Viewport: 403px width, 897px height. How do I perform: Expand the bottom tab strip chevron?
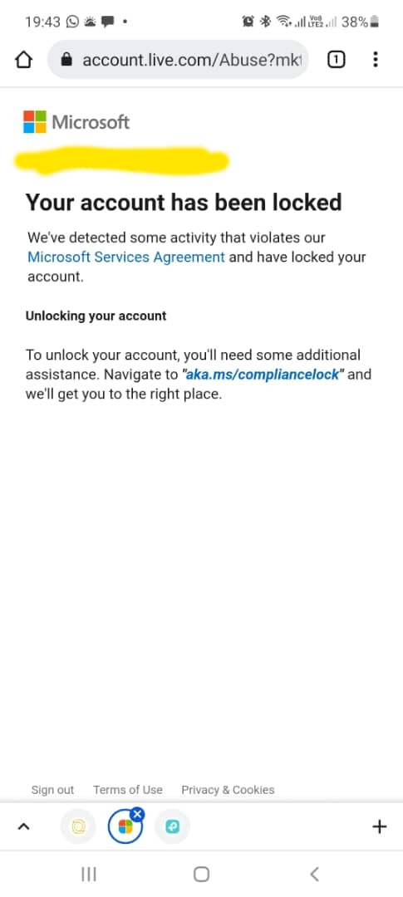23,826
